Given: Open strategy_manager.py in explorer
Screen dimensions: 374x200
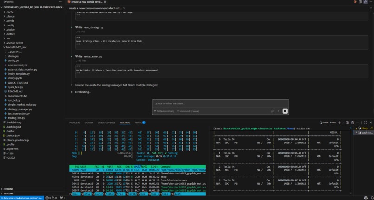Looking at the screenshot, I should click(x=20, y=109).
